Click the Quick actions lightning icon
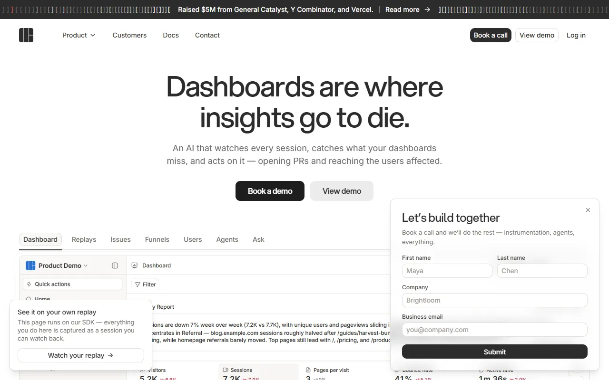 29,284
